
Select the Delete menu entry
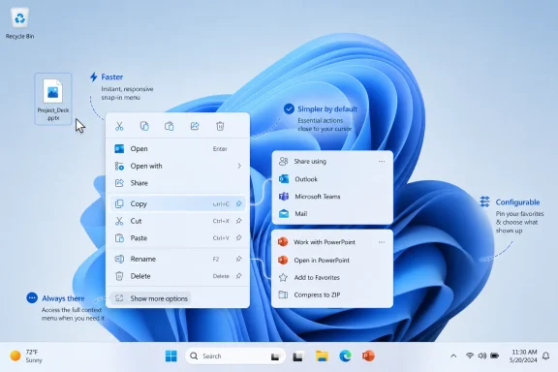(177, 276)
